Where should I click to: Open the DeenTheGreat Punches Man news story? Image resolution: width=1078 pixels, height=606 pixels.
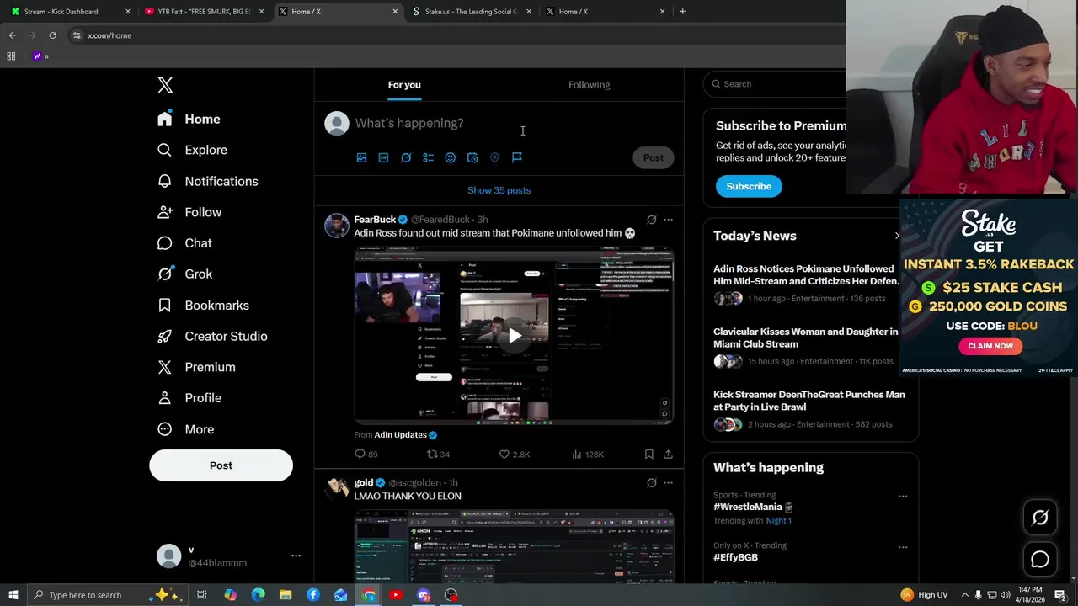(x=809, y=401)
